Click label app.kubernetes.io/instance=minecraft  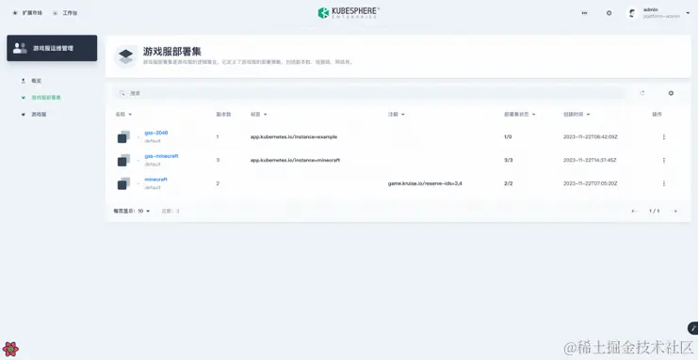(295, 160)
